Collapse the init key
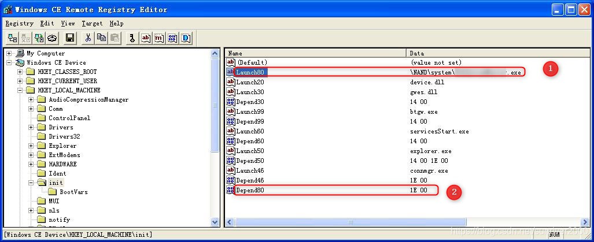The width and height of the screenshot is (594, 242). (31, 183)
